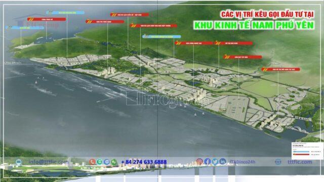The image size is (324, 182).
Task: Click the tttfic.com website link
Action: point(300,162)
